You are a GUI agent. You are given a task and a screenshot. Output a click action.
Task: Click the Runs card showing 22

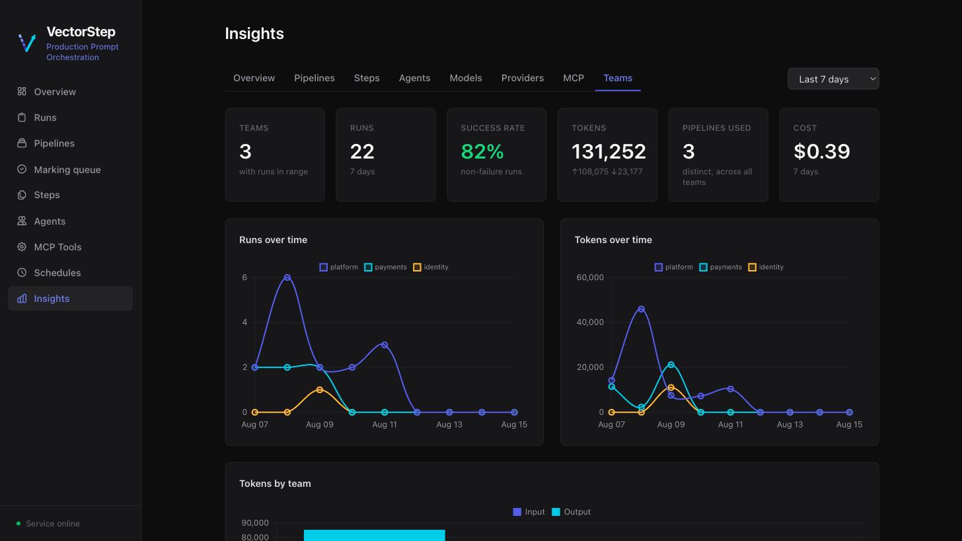[x=386, y=155]
